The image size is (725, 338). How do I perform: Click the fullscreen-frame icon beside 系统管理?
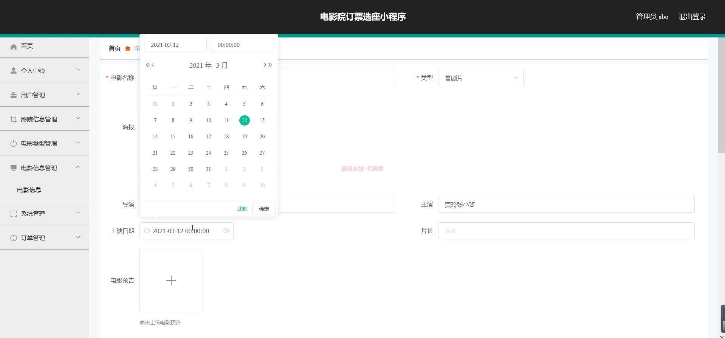pos(14,214)
